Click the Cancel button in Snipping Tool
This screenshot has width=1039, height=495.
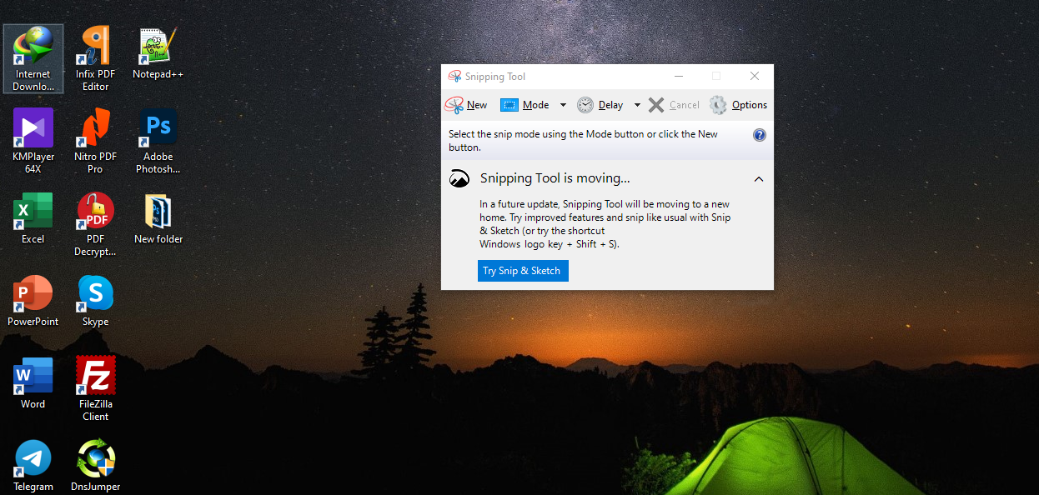pos(674,105)
